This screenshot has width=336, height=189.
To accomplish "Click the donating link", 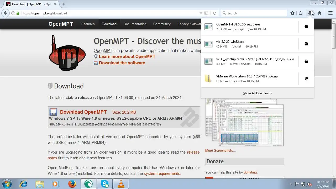I will coord(250,172).
